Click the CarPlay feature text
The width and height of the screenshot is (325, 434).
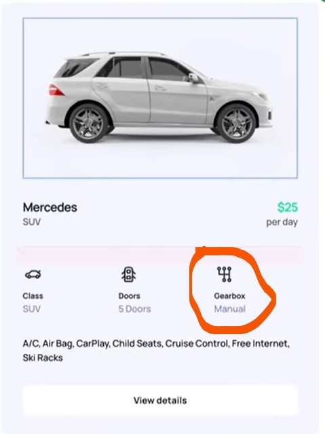pyautogui.click(x=93, y=344)
